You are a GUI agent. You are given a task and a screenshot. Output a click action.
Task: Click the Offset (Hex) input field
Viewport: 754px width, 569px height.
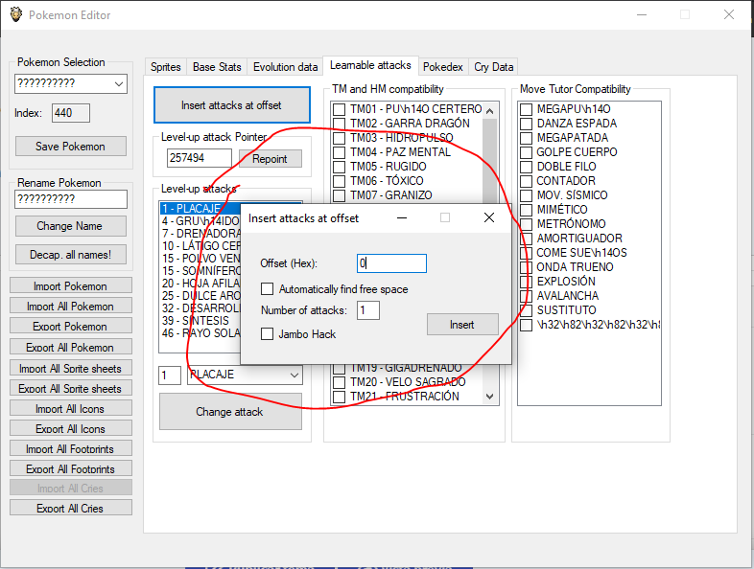[x=391, y=263]
